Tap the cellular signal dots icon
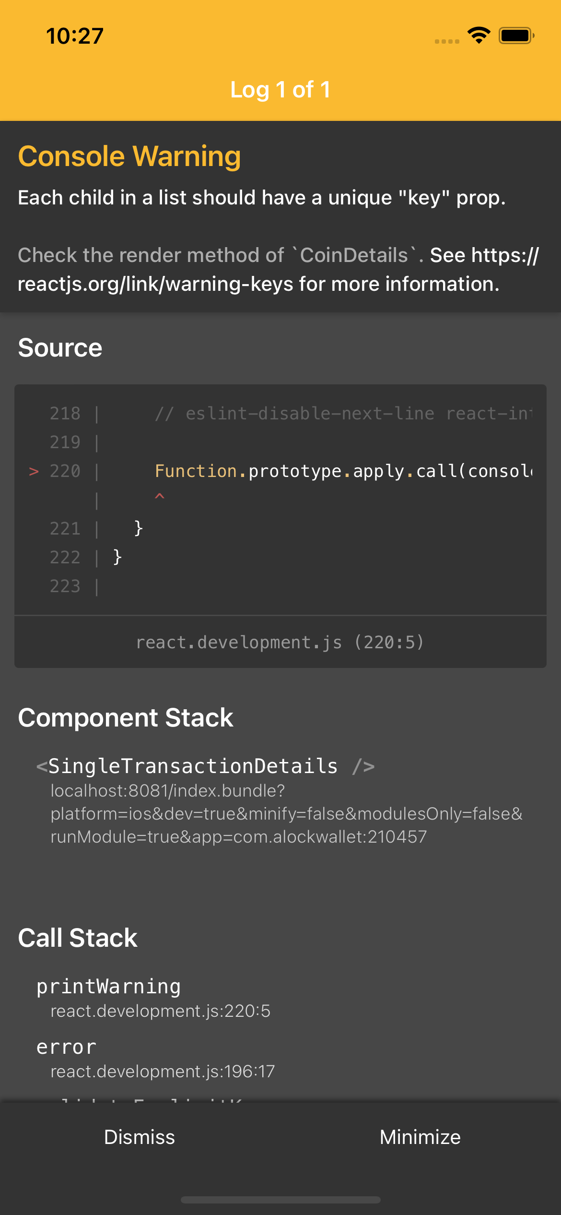This screenshot has height=1215, width=561. [x=447, y=41]
